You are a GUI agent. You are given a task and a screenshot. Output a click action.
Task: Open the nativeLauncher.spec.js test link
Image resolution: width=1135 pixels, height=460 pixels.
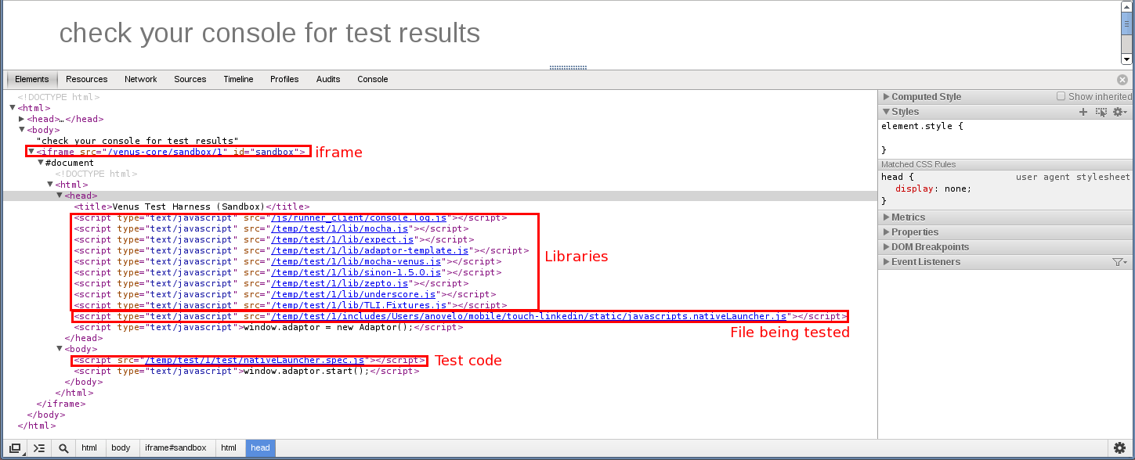point(254,360)
